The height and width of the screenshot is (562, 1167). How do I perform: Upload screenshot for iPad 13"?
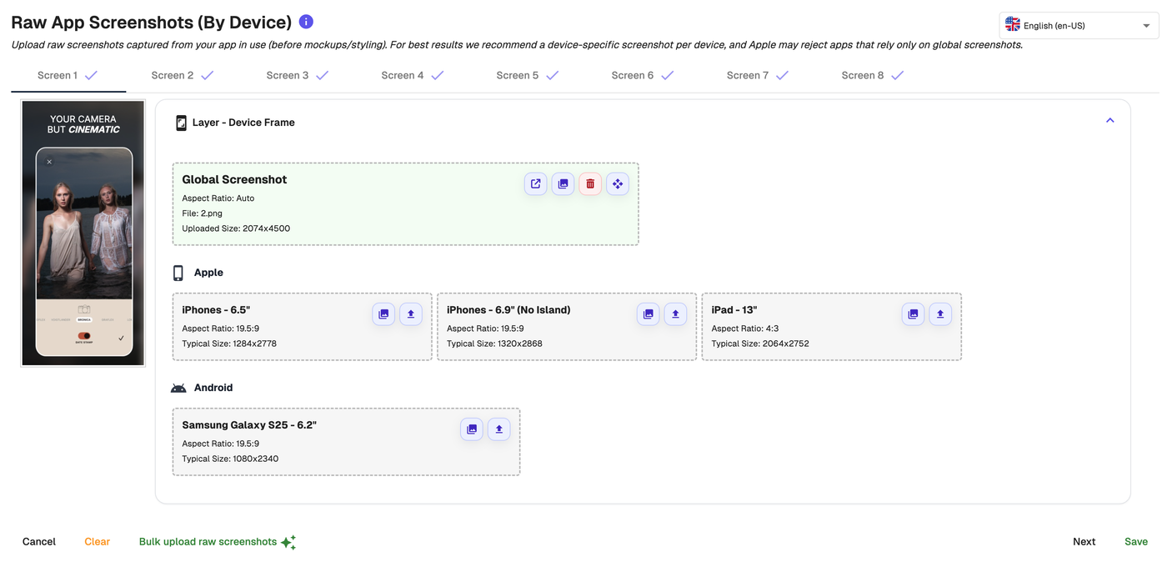coord(940,314)
